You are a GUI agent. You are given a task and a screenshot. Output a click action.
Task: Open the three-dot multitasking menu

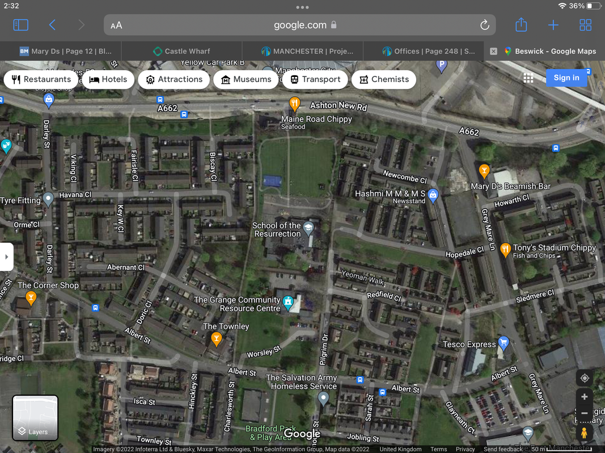point(303,7)
